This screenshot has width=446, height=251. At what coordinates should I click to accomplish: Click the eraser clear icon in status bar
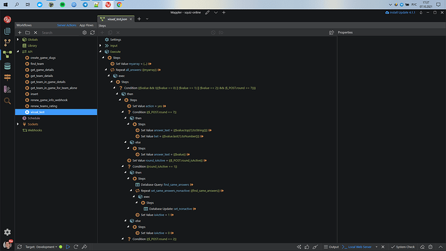422,246
